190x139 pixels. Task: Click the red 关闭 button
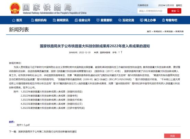(172, 136)
